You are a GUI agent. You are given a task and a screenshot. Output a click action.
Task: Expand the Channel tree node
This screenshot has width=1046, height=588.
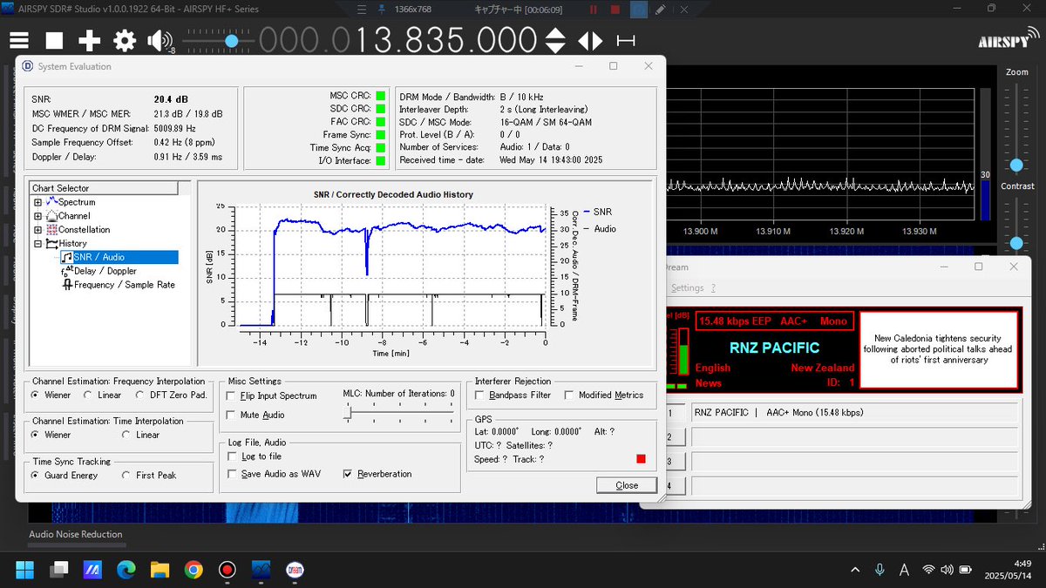coord(38,216)
